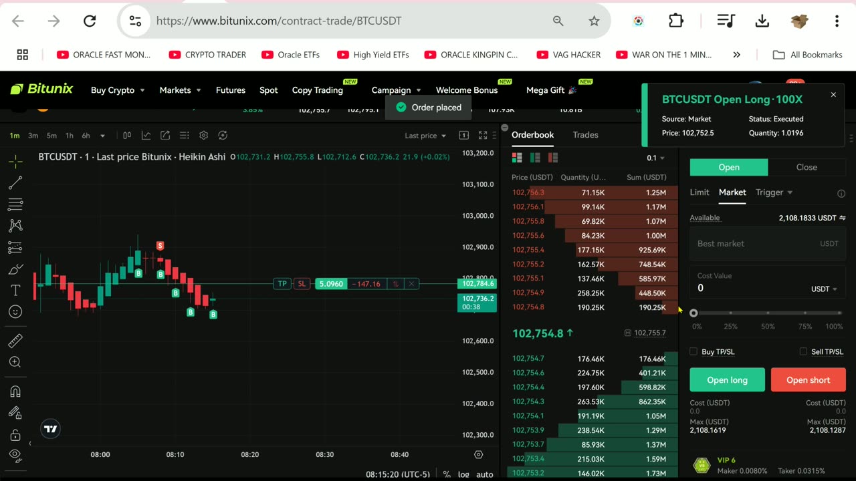Open the candle chart type selector
The height and width of the screenshot is (481, 856).
click(127, 136)
